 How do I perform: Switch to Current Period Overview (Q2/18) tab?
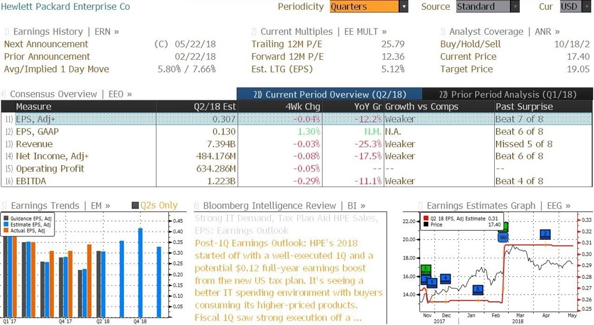click(x=329, y=94)
